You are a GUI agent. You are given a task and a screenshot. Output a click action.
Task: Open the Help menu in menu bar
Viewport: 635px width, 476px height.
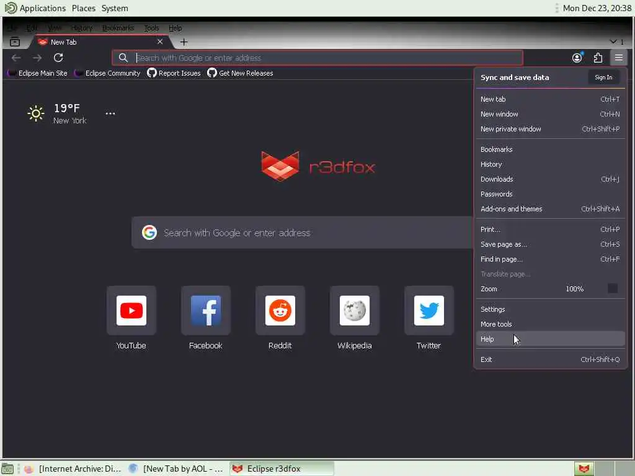175,28
